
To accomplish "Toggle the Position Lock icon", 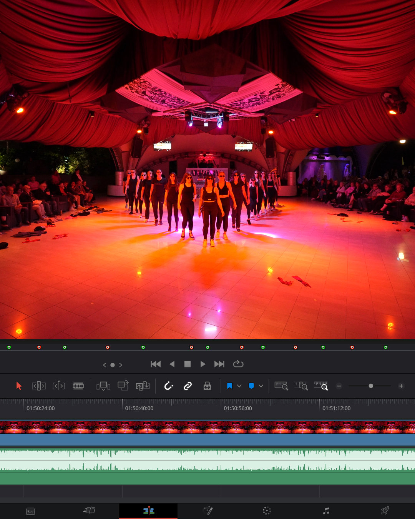I will 207,386.
